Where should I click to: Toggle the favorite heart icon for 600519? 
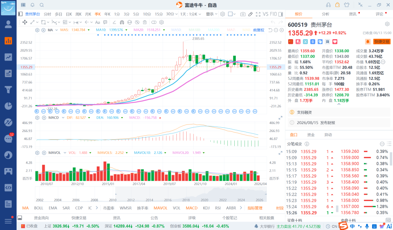(335, 41)
